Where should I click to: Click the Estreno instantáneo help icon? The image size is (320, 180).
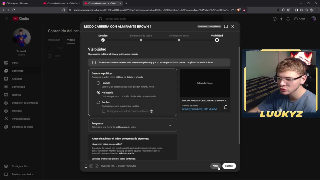coord(151,111)
